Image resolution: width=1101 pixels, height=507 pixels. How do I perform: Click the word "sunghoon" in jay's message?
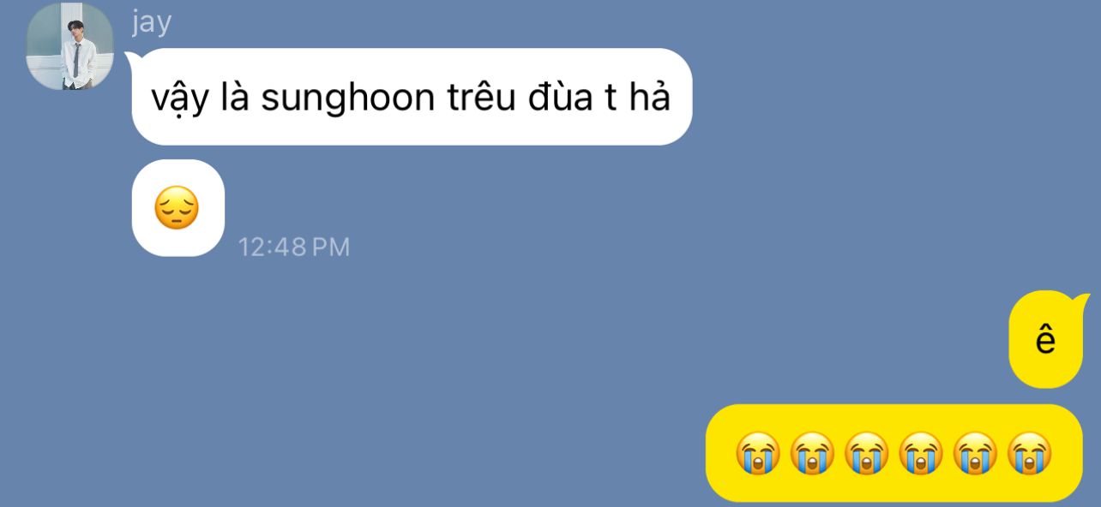(348, 99)
